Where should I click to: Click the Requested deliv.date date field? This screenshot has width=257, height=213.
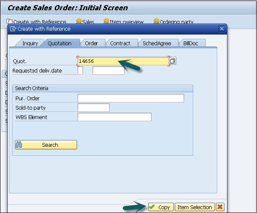(108, 70)
